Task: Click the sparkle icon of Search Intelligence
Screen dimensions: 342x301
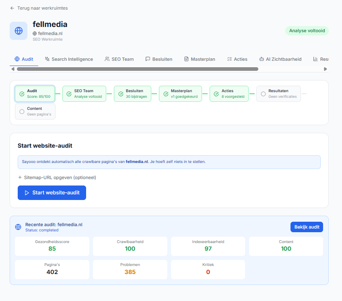Action: [x=47, y=59]
